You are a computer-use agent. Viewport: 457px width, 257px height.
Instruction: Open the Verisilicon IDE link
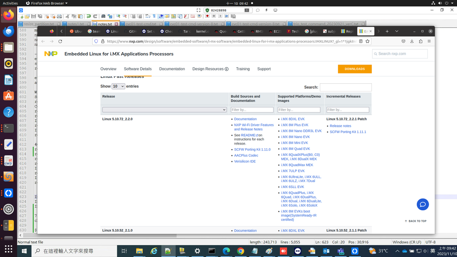245,161
